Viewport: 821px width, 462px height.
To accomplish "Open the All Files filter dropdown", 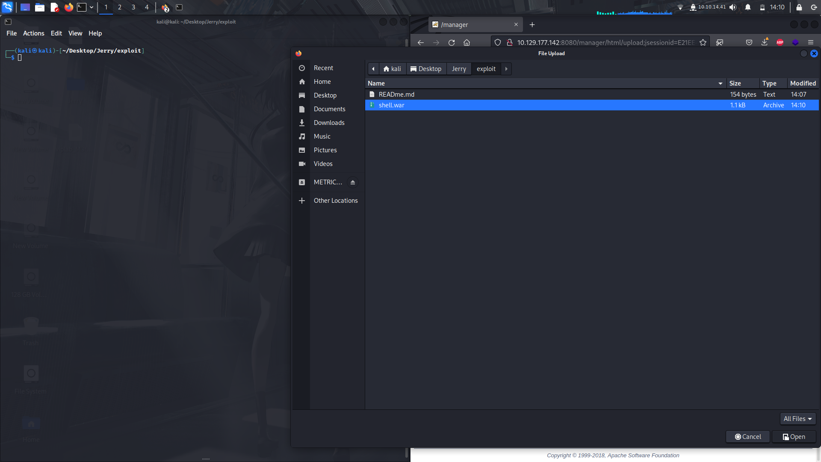I will 797,418.
